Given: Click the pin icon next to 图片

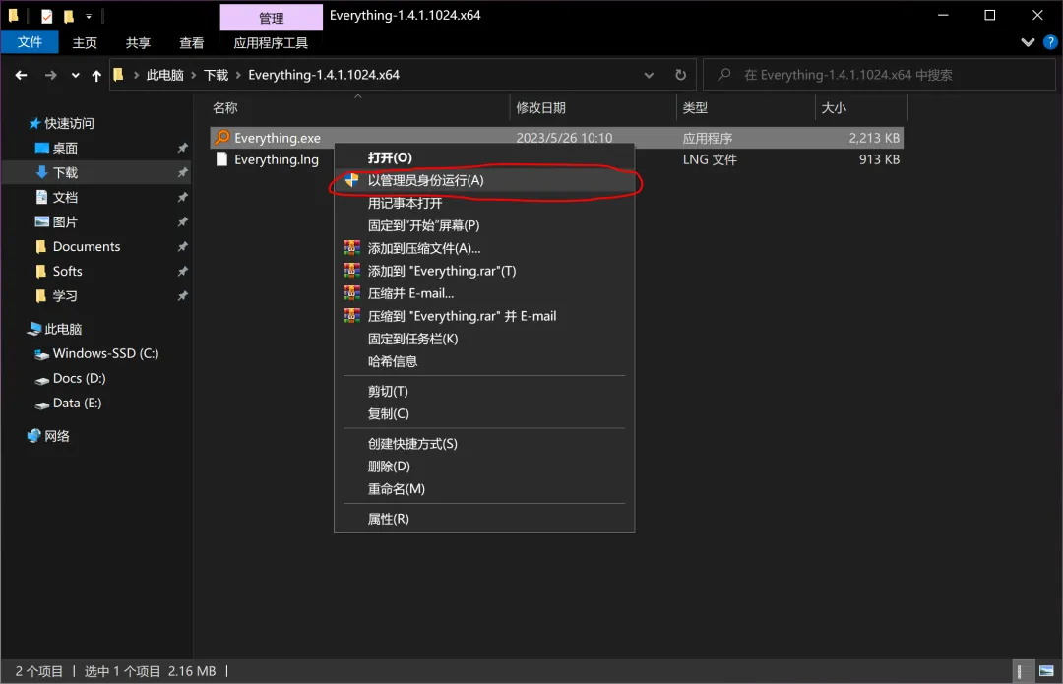Looking at the screenshot, I should click(x=182, y=222).
